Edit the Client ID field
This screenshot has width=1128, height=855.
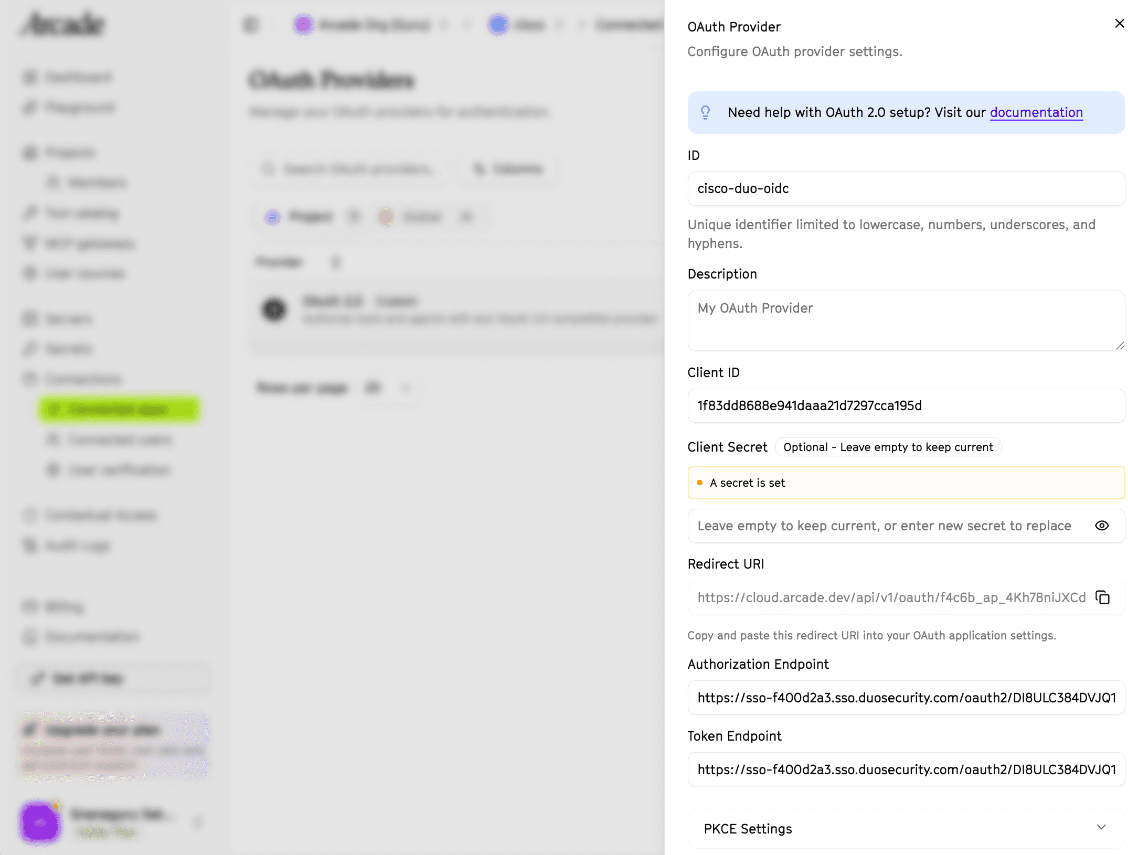(x=906, y=406)
